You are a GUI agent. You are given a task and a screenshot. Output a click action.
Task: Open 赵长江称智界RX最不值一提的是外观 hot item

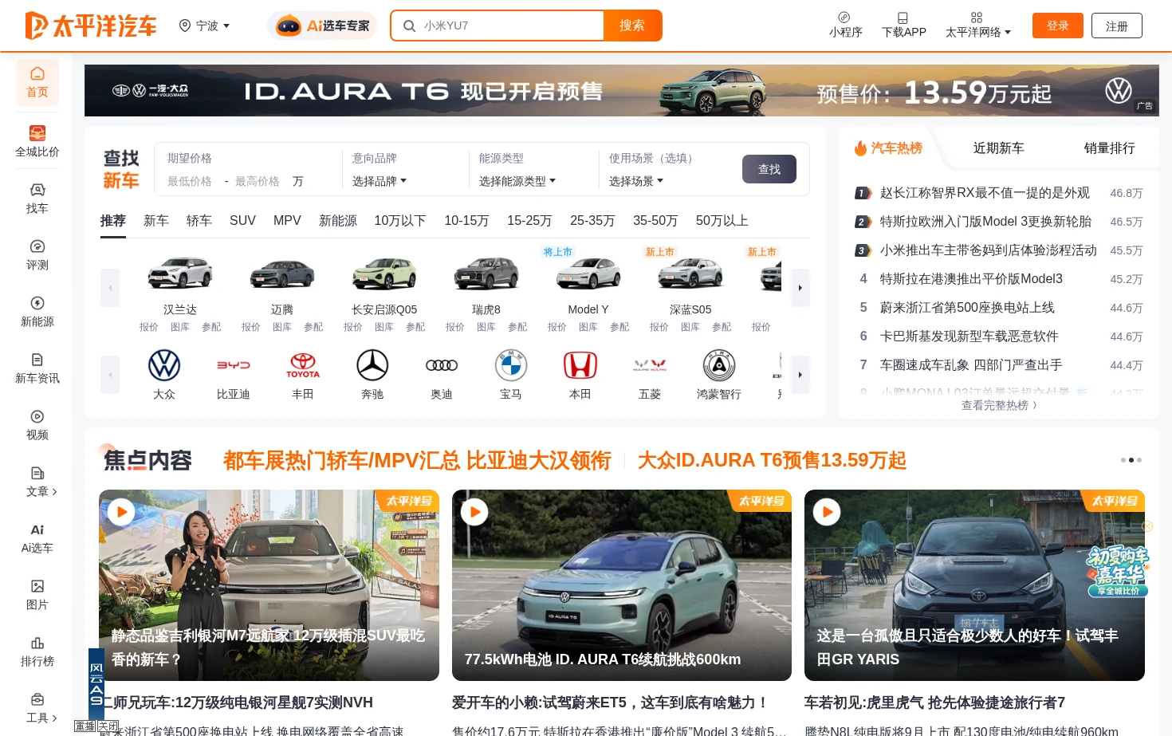pos(985,192)
